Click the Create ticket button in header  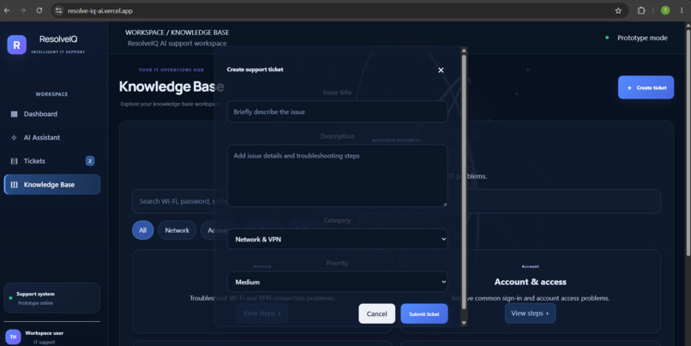646,87
